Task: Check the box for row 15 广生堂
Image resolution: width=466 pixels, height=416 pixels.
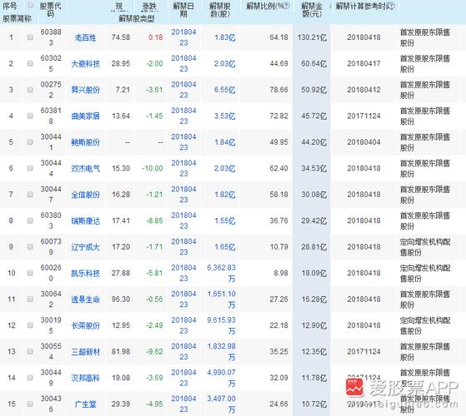Action: click(30, 404)
